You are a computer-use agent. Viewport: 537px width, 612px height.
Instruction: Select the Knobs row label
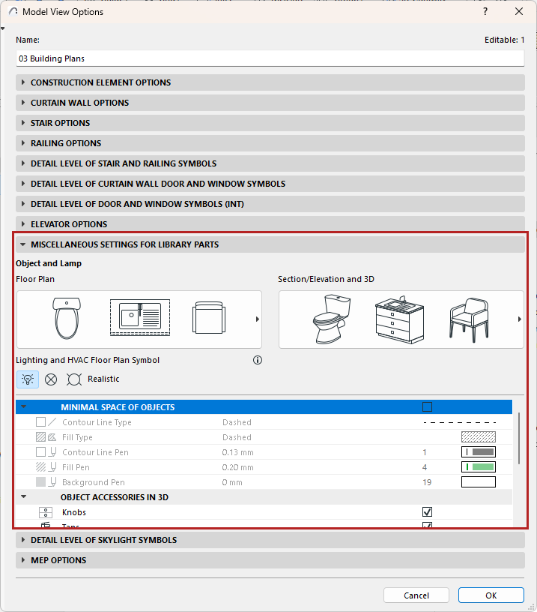pos(74,512)
